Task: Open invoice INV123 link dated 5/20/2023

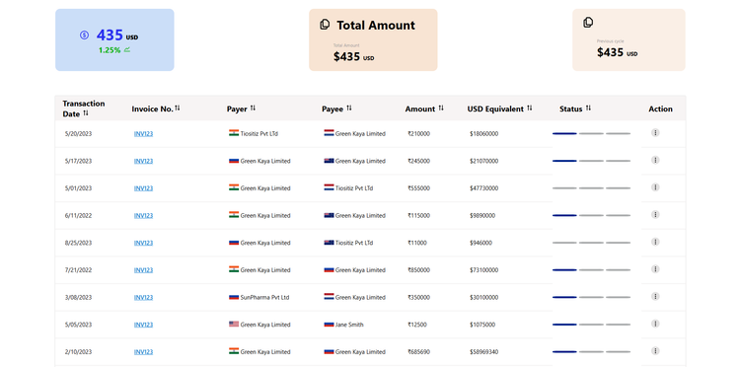Action: pyautogui.click(x=143, y=133)
